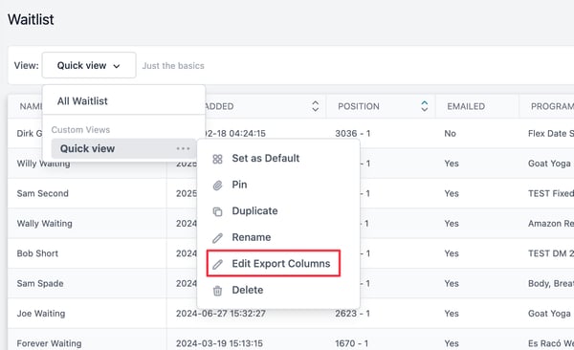This screenshot has width=574, height=350.
Task: Click the Just the basics description
Action: tap(173, 66)
